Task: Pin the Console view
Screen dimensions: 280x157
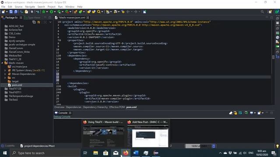Action: tap(246, 113)
